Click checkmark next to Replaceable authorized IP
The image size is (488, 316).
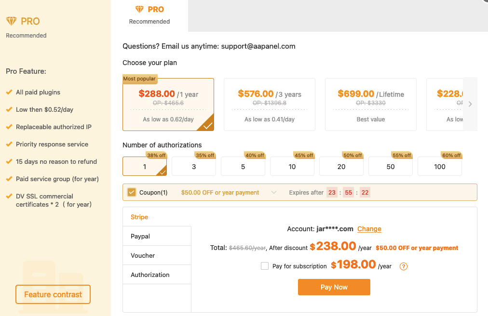9,127
